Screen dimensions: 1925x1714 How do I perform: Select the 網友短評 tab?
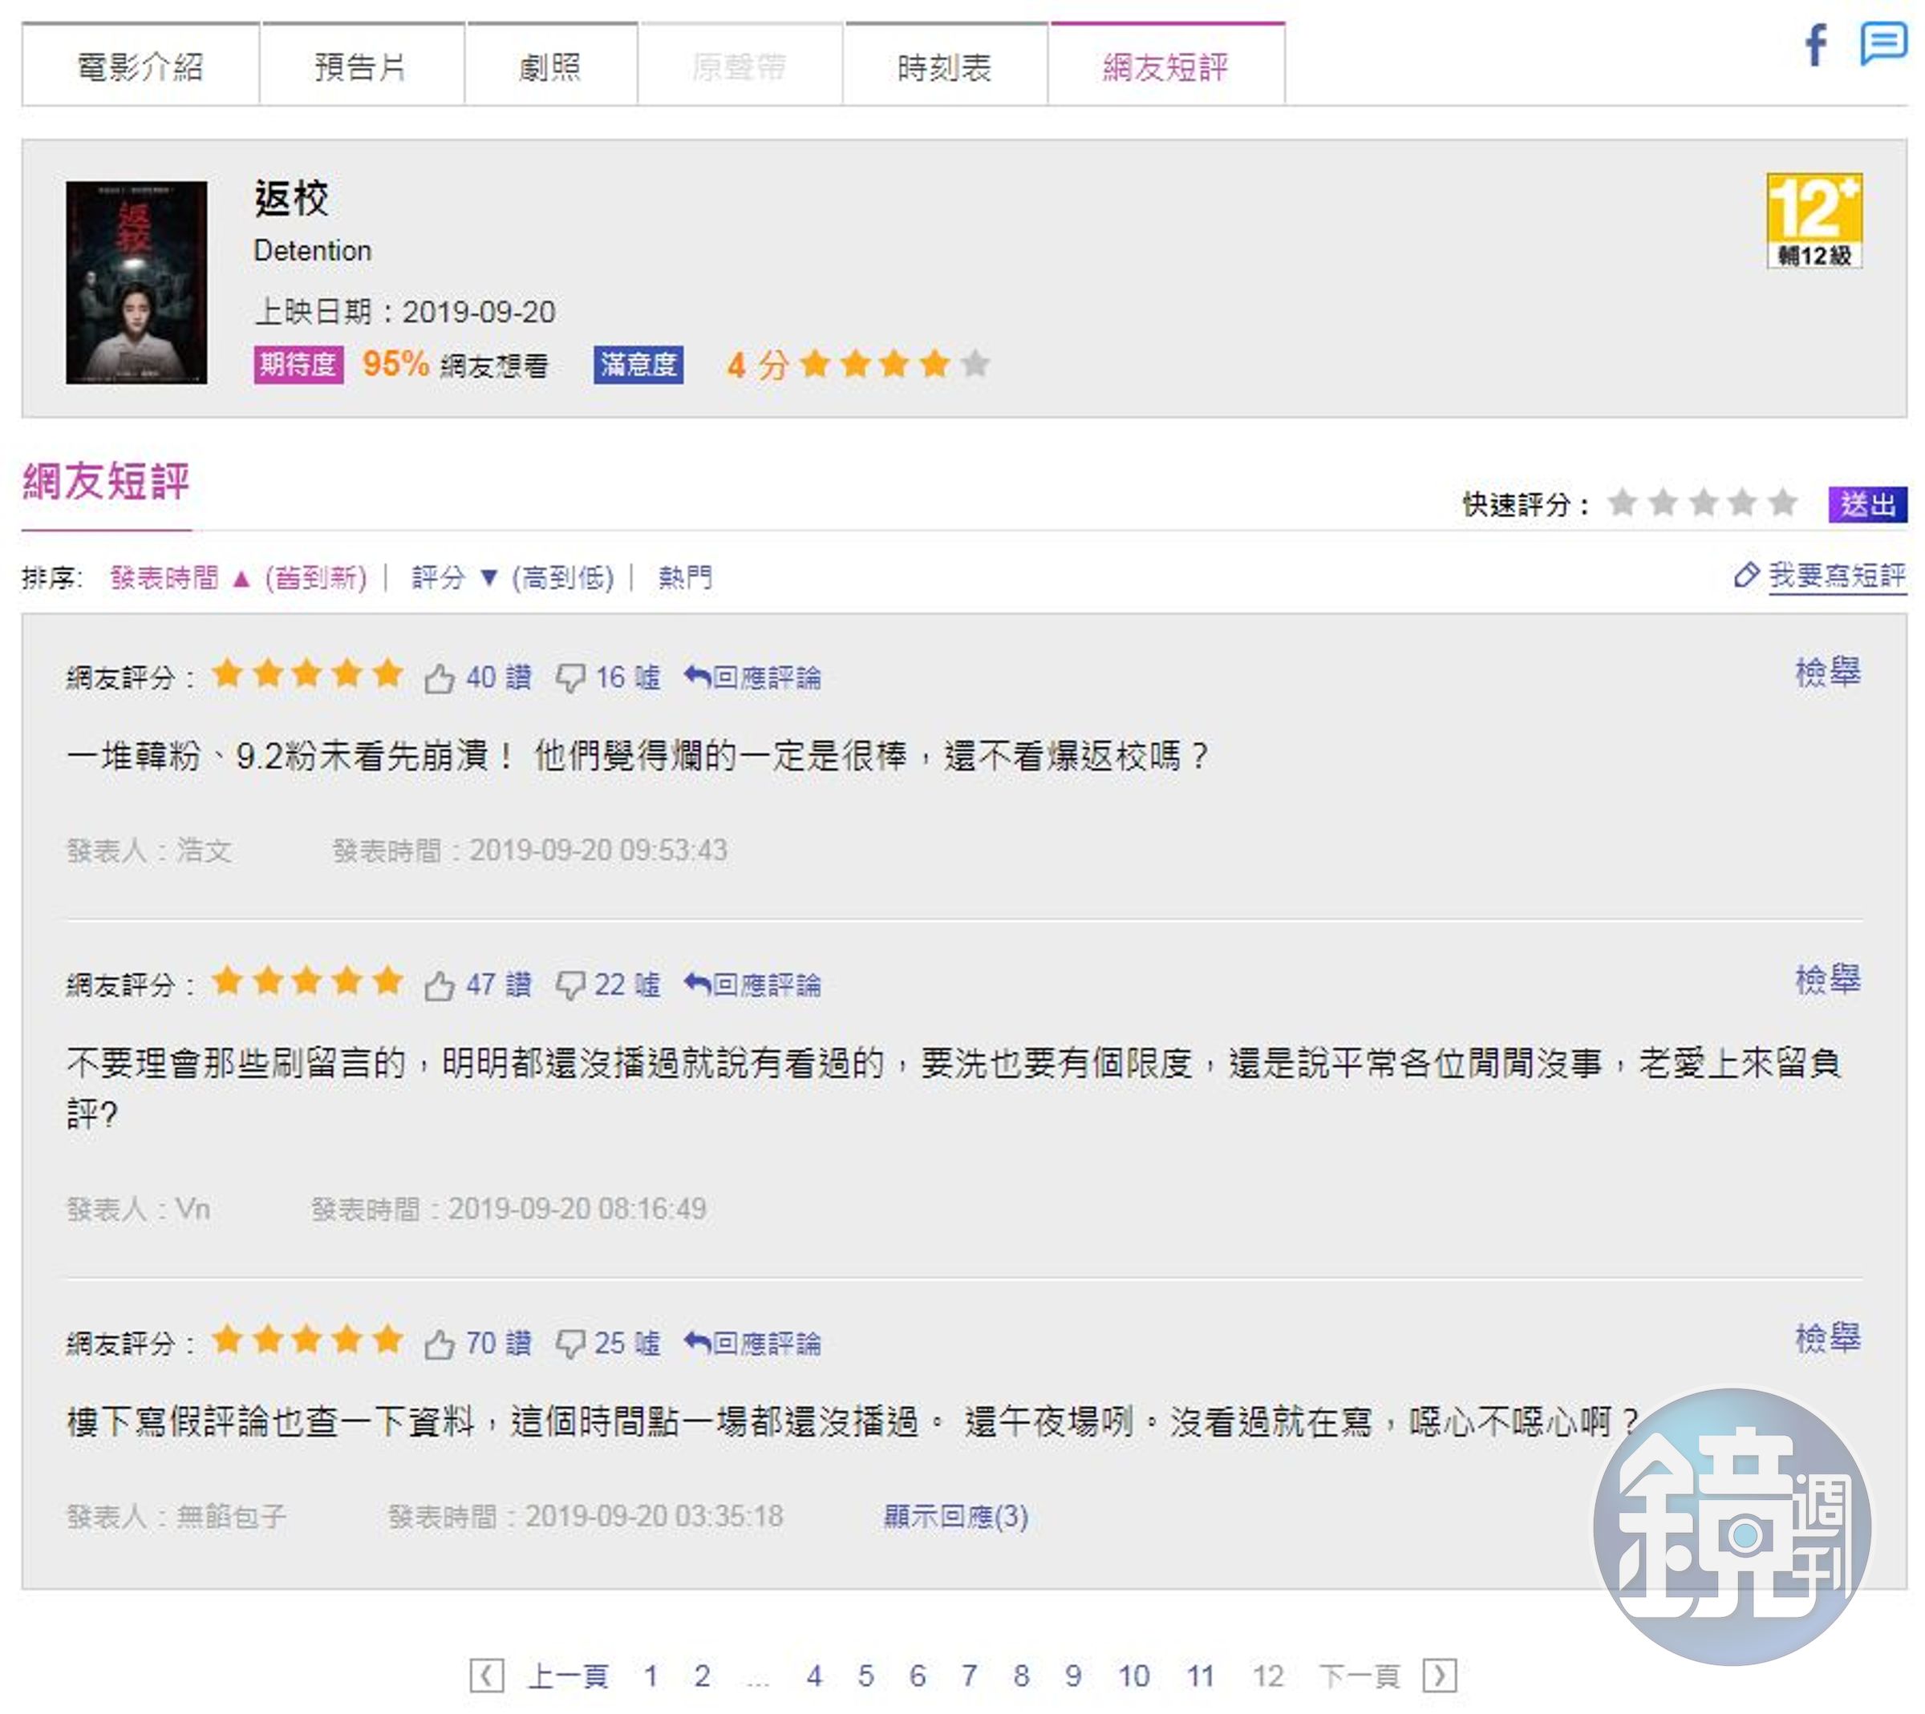tap(1168, 65)
